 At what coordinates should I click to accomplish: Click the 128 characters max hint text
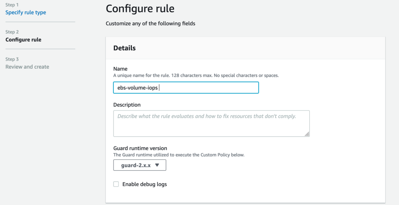tap(196, 76)
